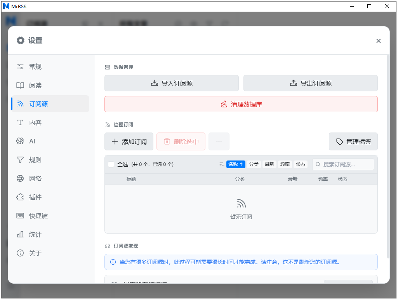The width and height of the screenshot is (398, 300).
Task: Click inside the 搜索订阅源 search field
Action: click(x=343, y=164)
